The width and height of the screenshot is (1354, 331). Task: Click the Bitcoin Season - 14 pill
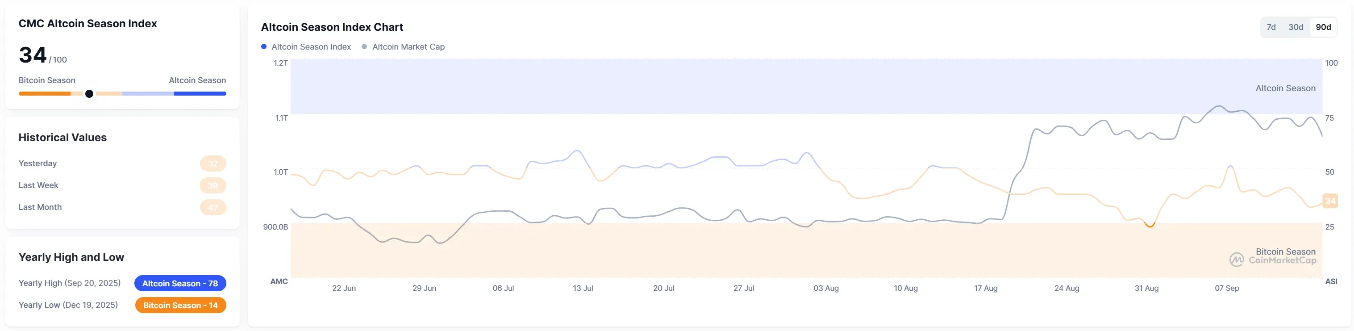click(181, 305)
